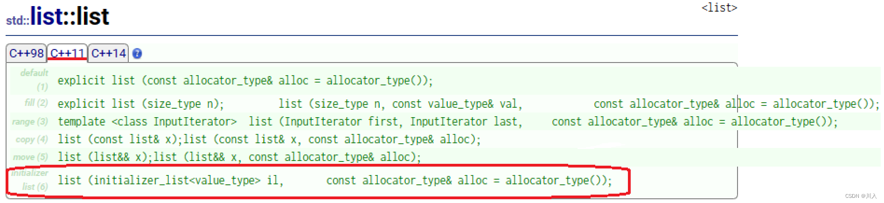Click the CSDN watermark text

[861, 196]
